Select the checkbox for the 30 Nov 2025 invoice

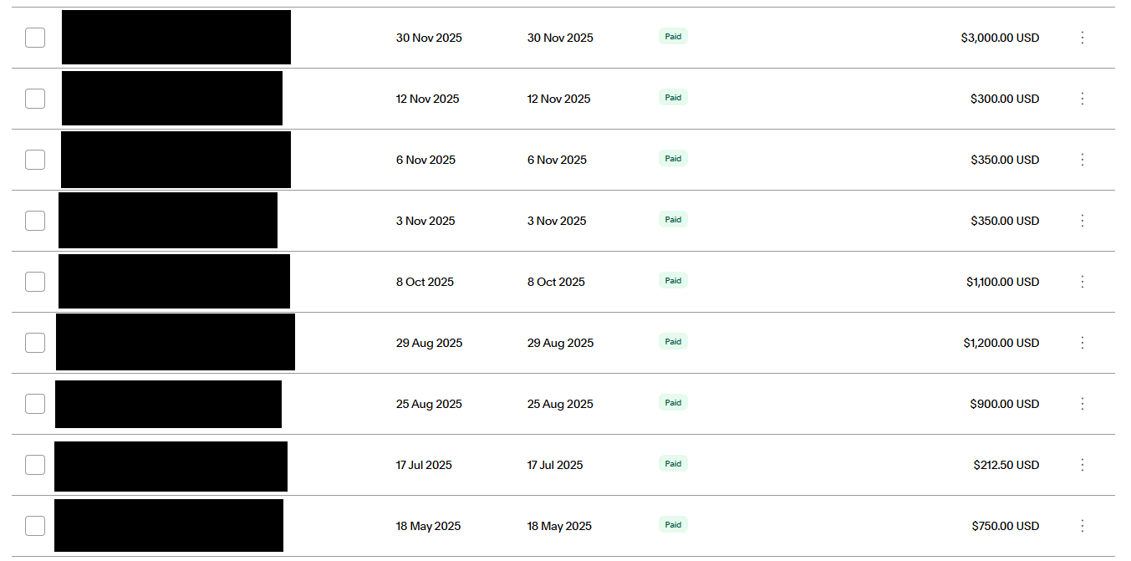35,38
